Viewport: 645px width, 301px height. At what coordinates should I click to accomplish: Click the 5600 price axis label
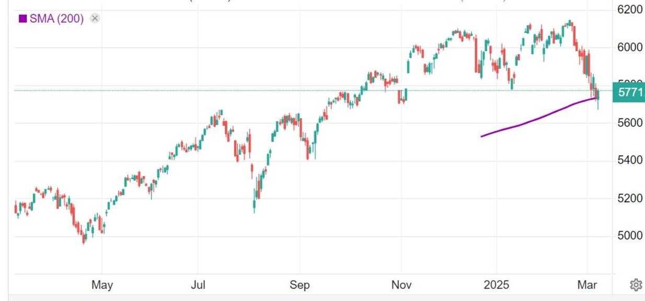click(x=630, y=122)
